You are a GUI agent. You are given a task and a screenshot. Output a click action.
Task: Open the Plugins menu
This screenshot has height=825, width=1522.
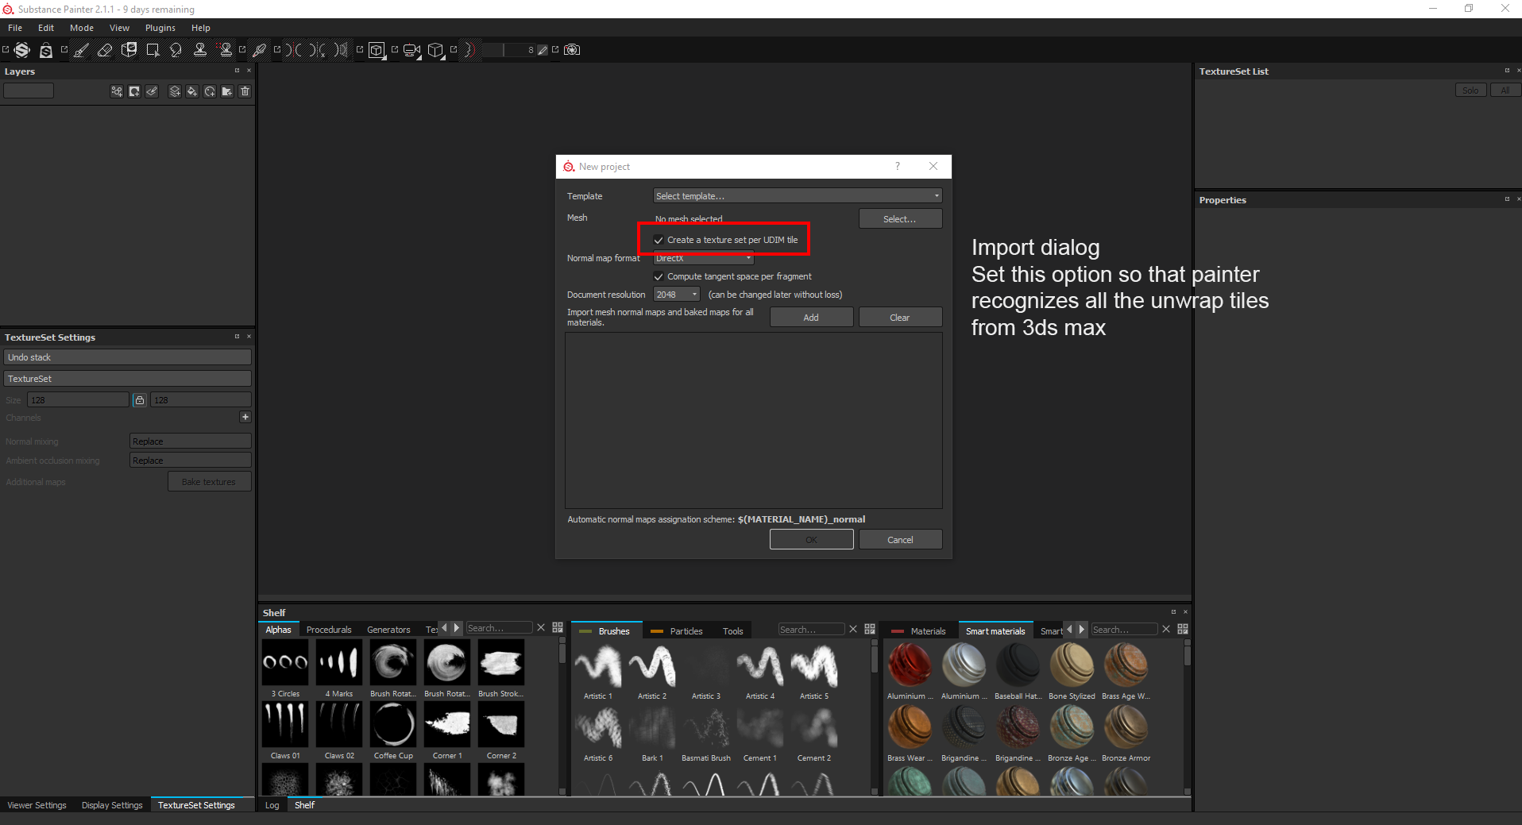point(160,28)
